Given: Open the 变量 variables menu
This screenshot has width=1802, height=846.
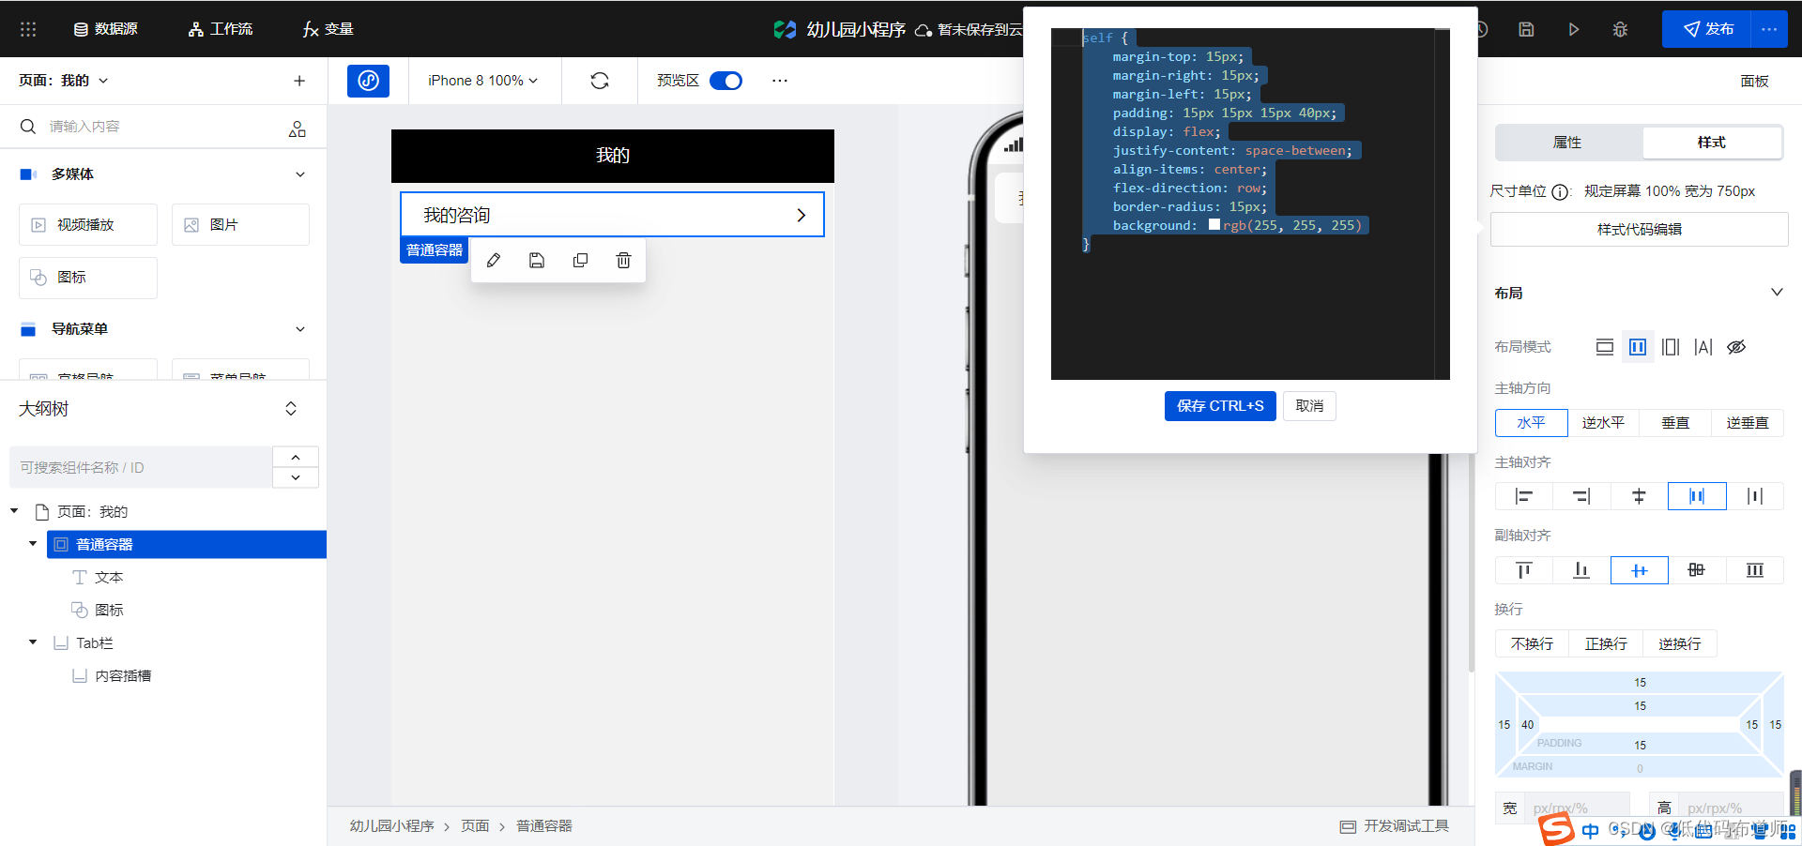Looking at the screenshot, I should [x=328, y=29].
